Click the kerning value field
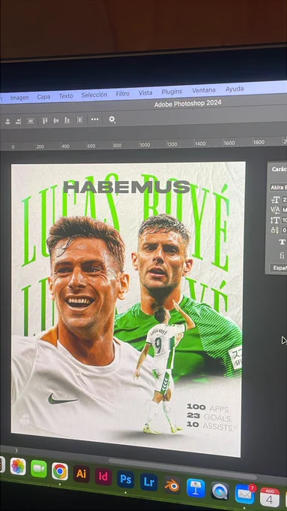This screenshot has width=287, height=511. [284, 210]
